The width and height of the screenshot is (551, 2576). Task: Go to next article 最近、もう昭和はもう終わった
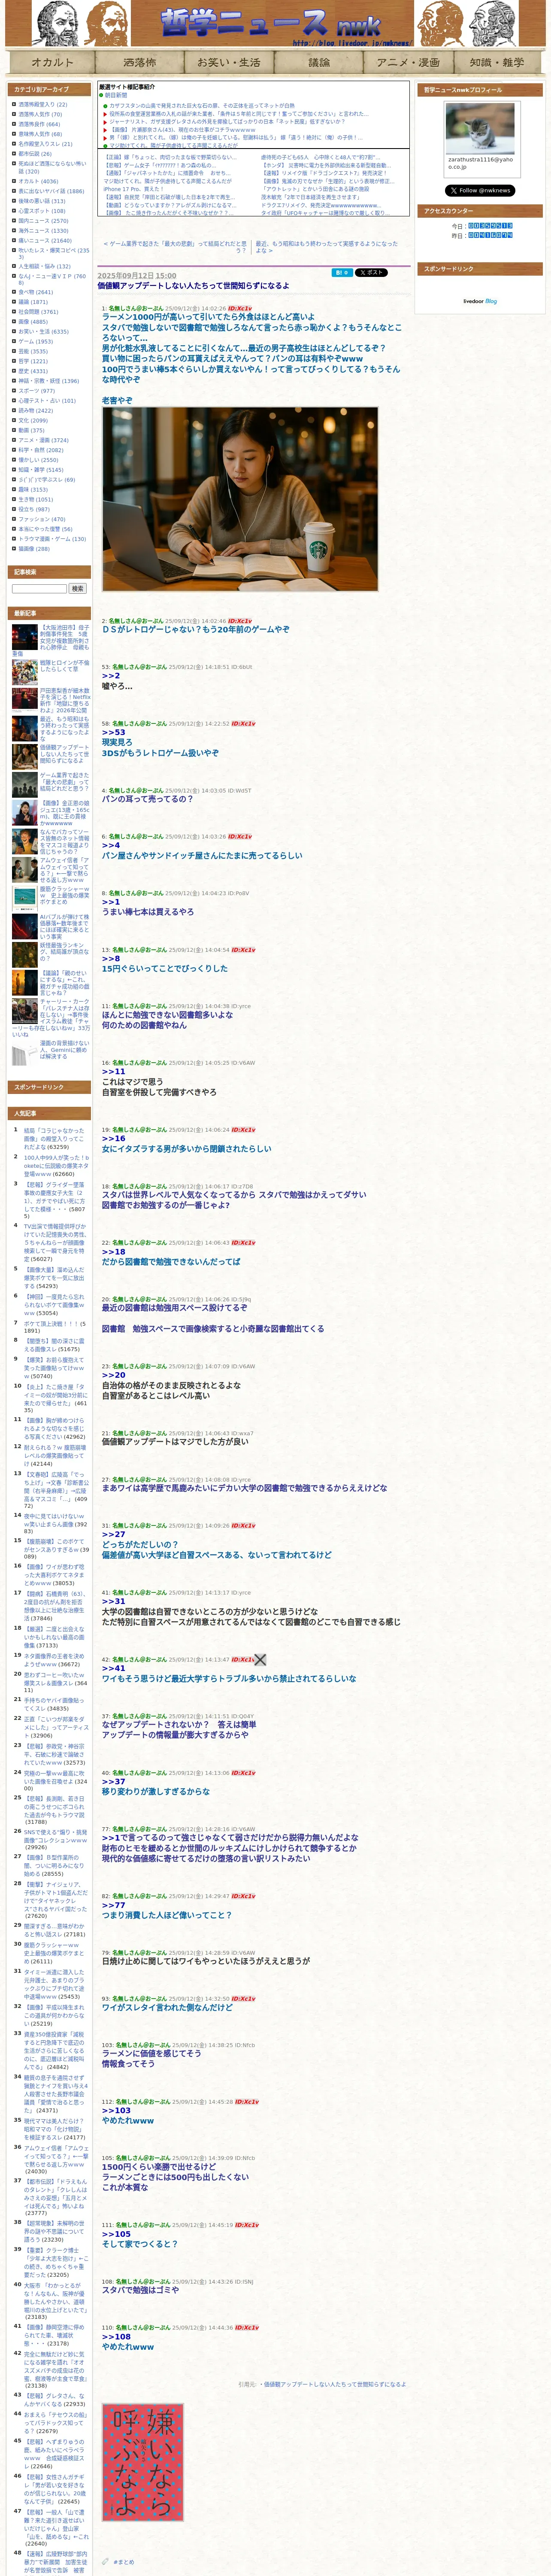(326, 247)
